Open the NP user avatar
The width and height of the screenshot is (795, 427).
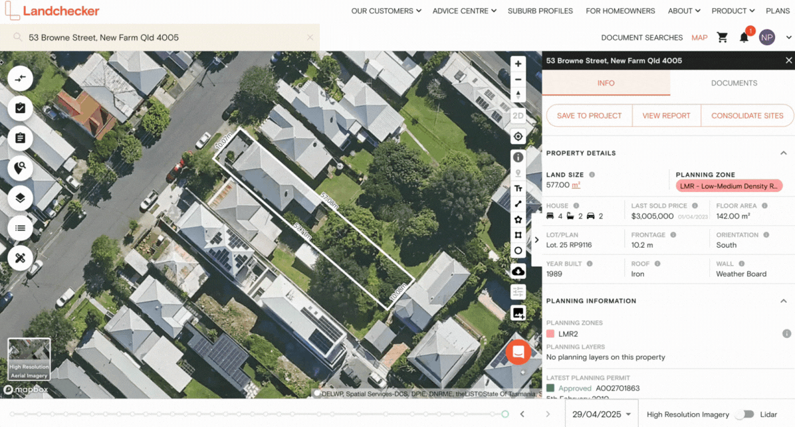766,37
